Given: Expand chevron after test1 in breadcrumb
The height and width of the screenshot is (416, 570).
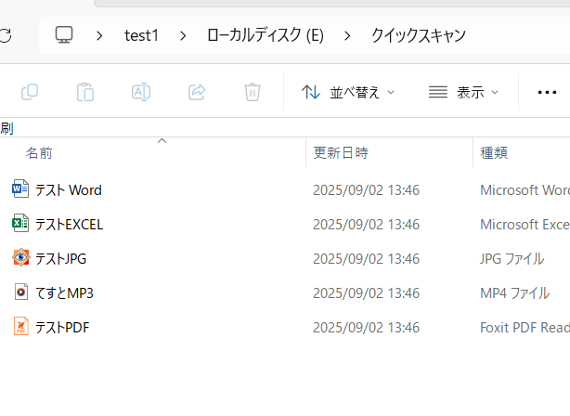Looking at the screenshot, I should 184,35.
